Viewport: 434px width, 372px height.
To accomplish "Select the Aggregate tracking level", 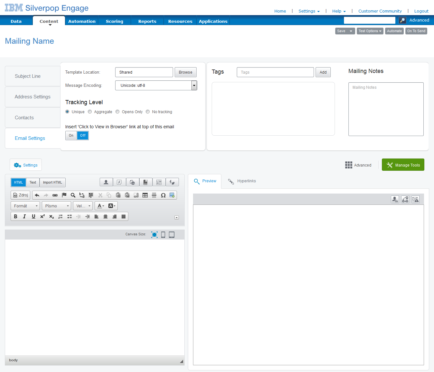I will [90, 112].
